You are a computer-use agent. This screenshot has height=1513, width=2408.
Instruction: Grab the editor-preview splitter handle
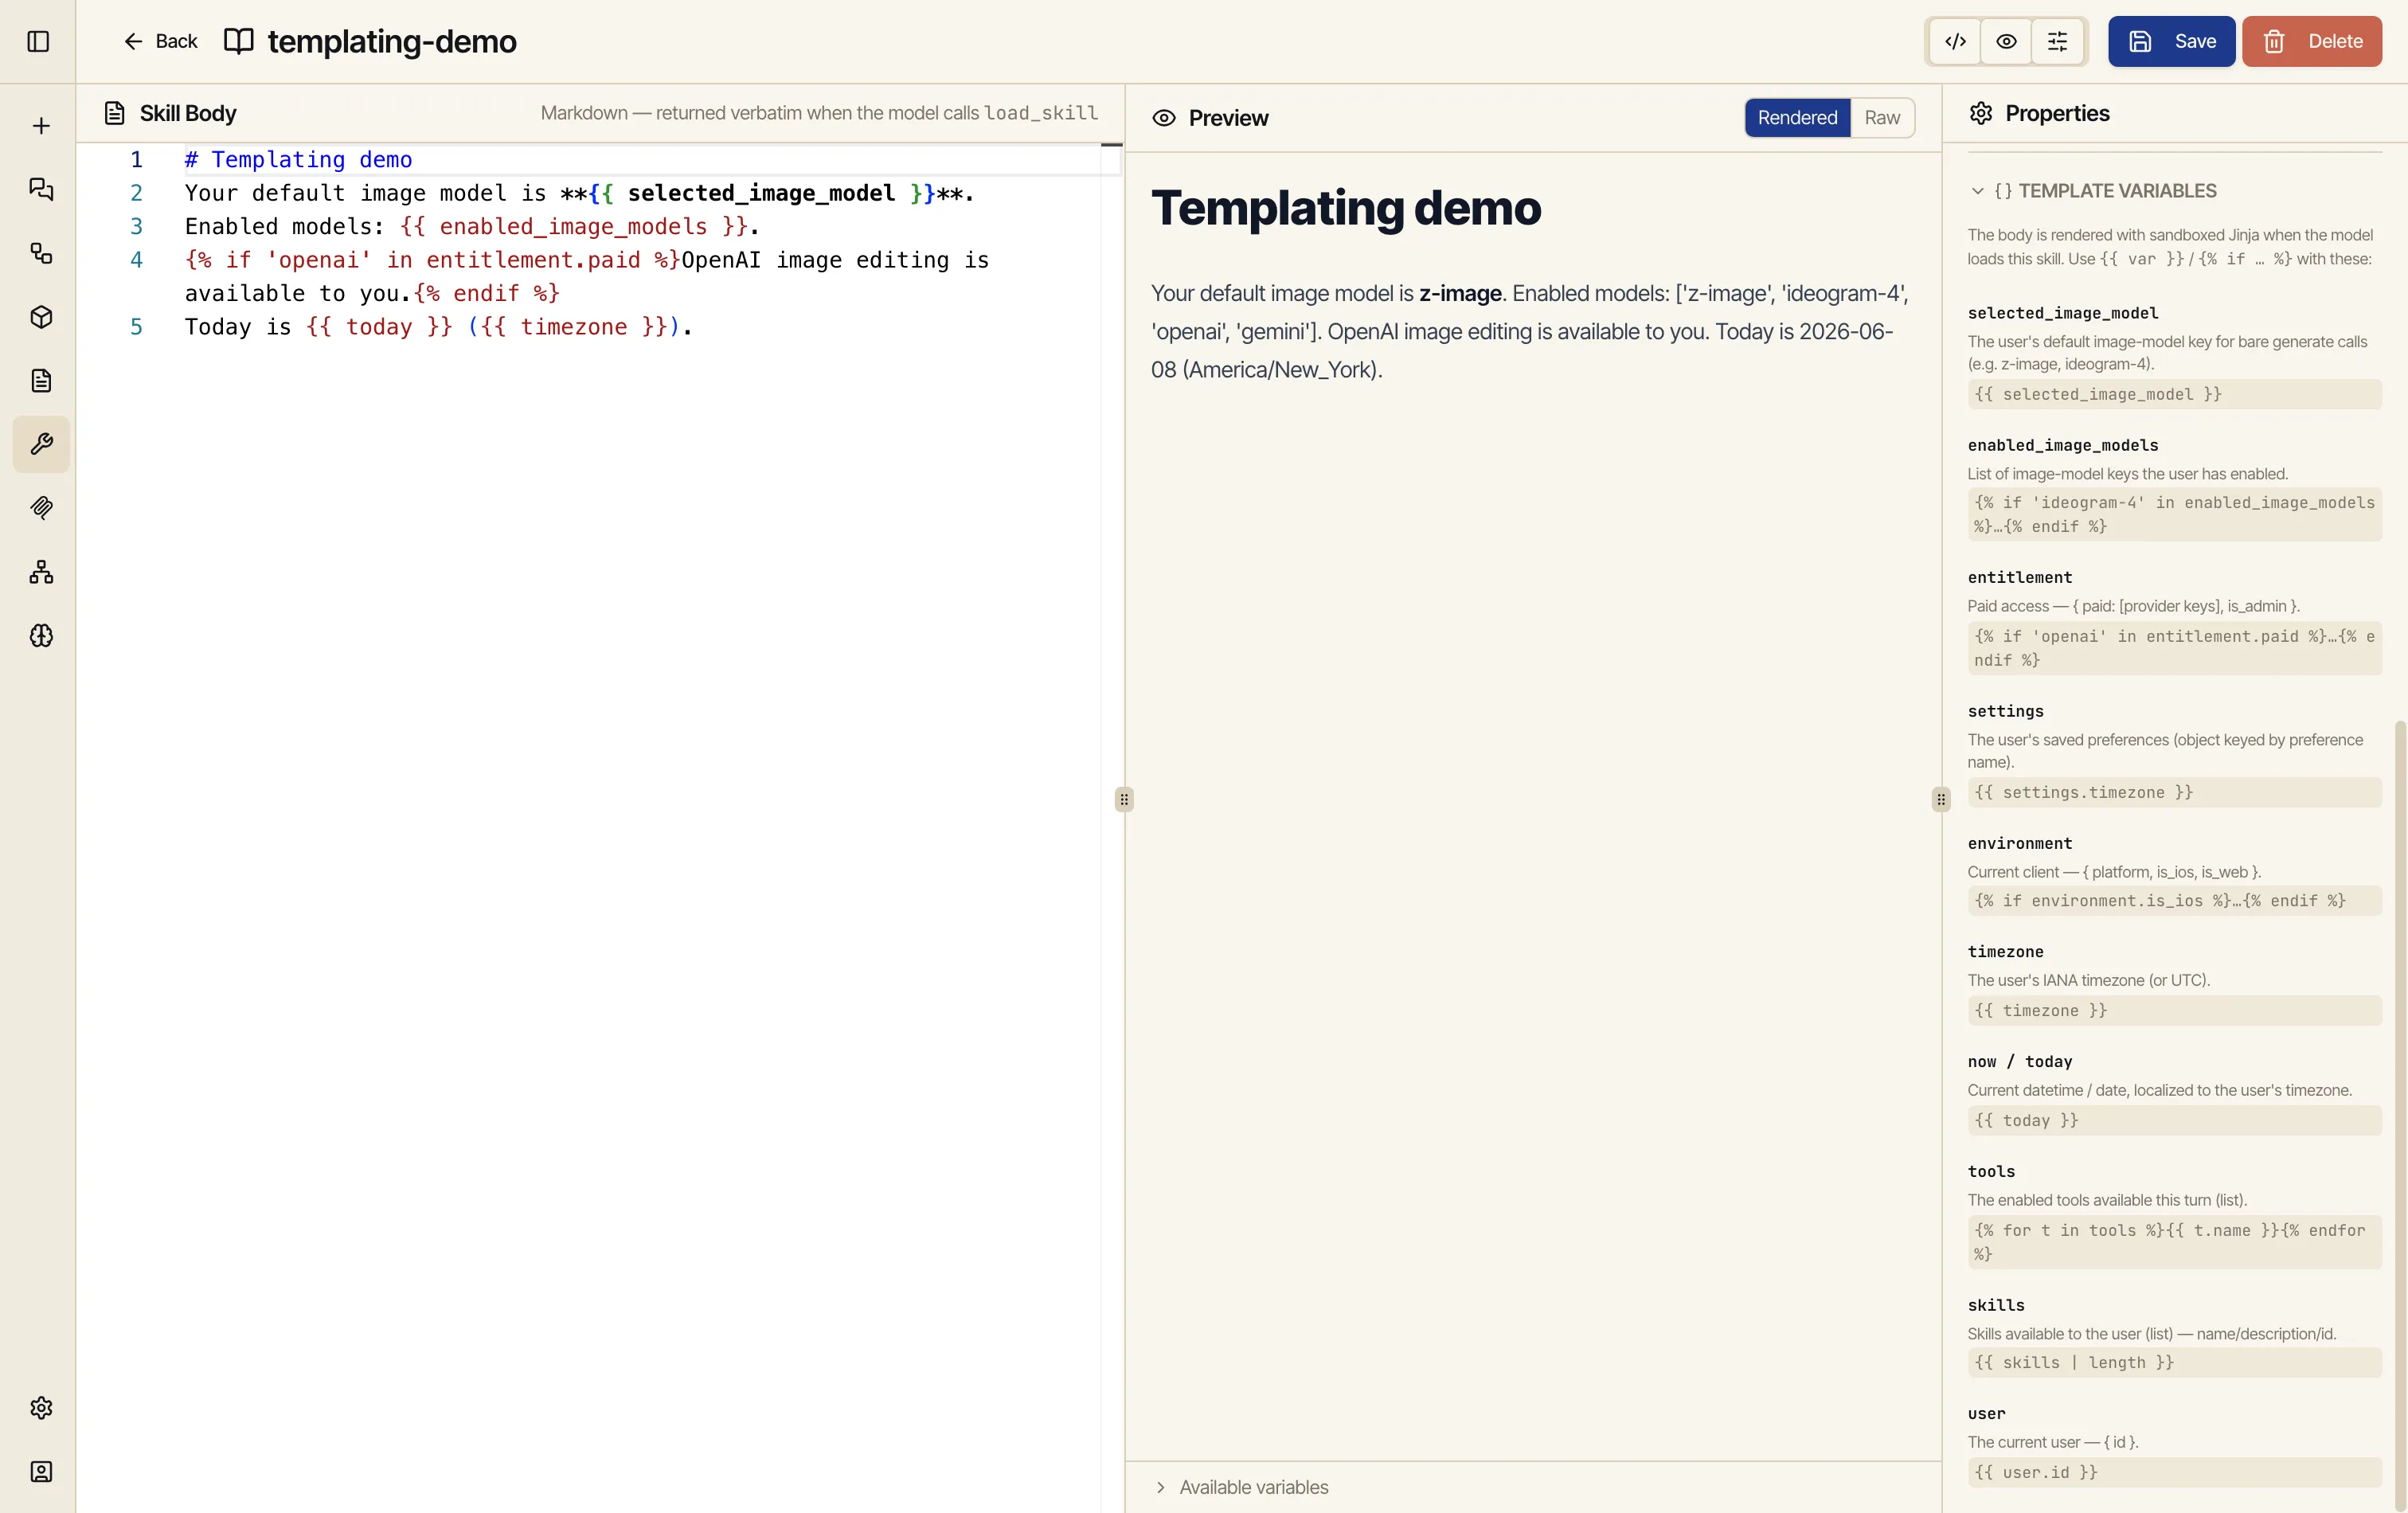pos(1124,799)
